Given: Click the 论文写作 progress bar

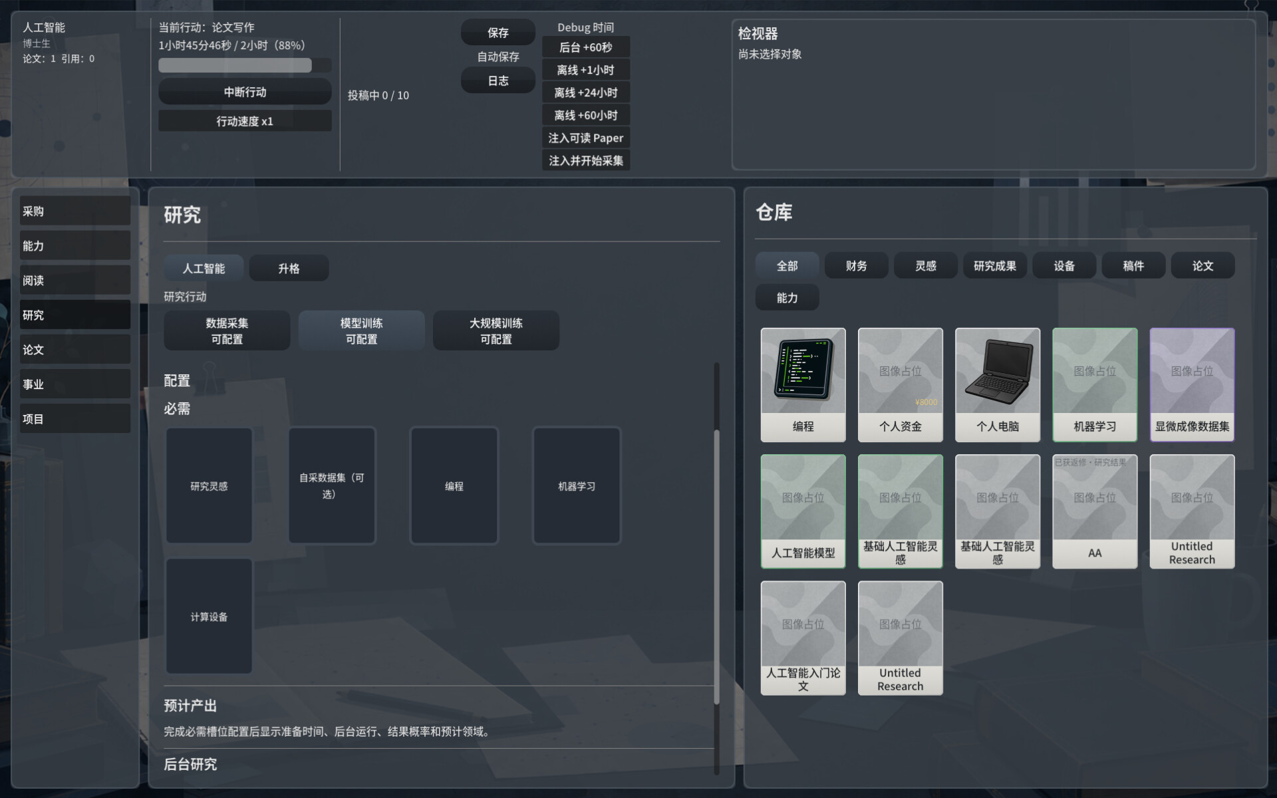Looking at the screenshot, I should pyautogui.click(x=245, y=65).
